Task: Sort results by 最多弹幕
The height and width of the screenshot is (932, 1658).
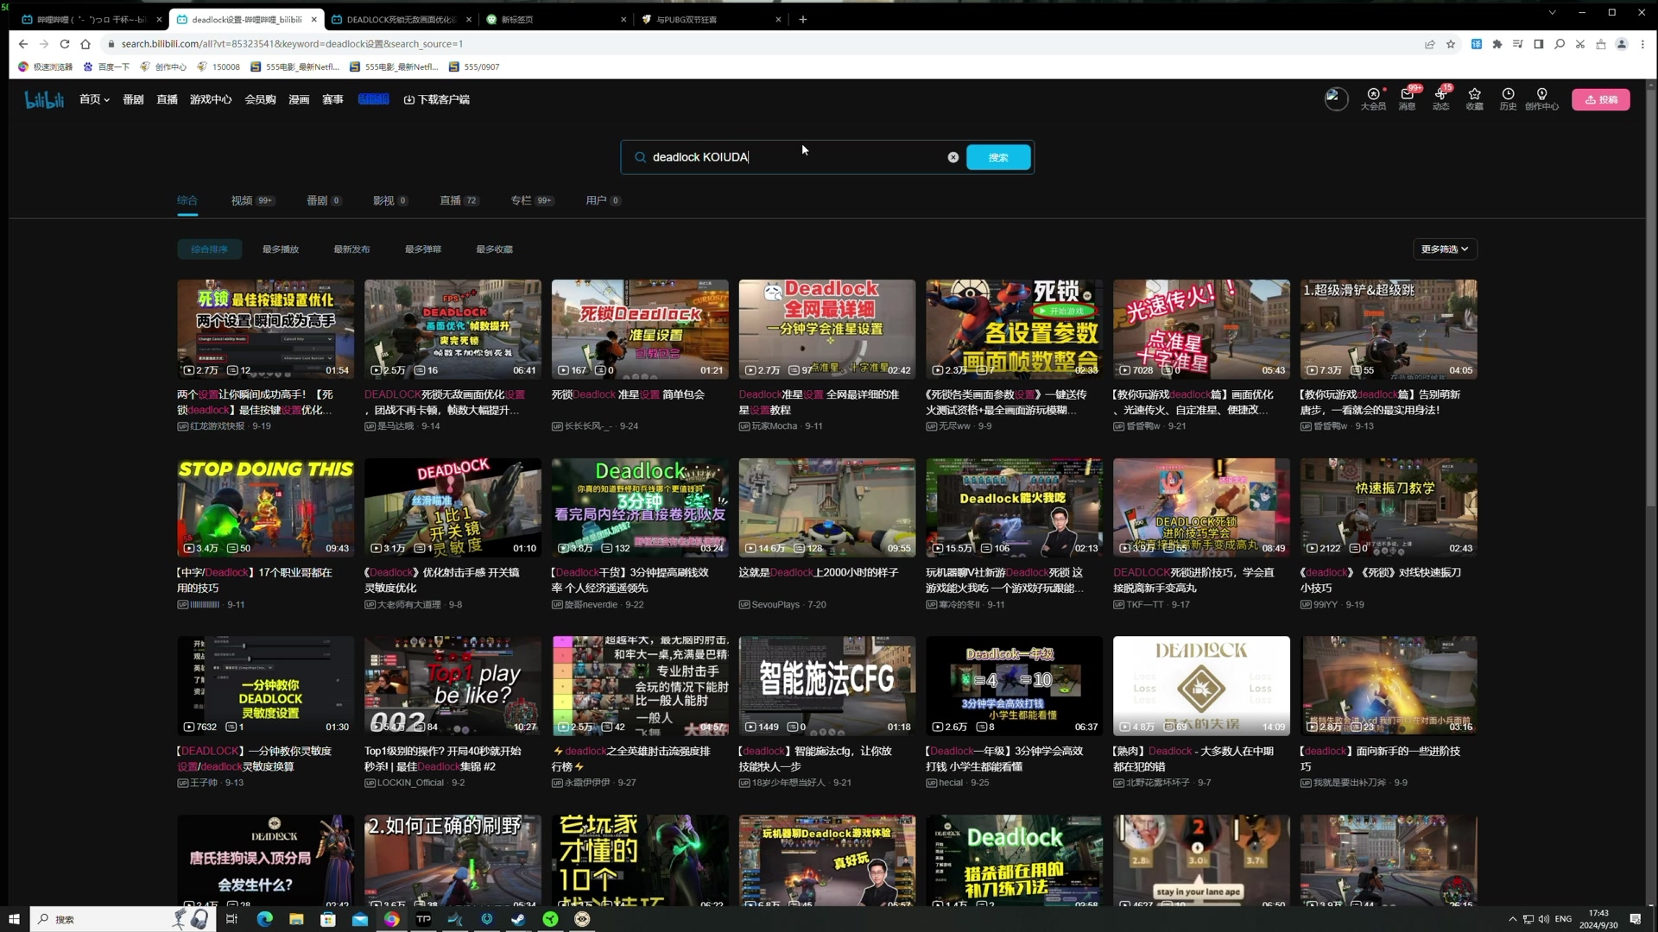Action: [x=422, y=249]
